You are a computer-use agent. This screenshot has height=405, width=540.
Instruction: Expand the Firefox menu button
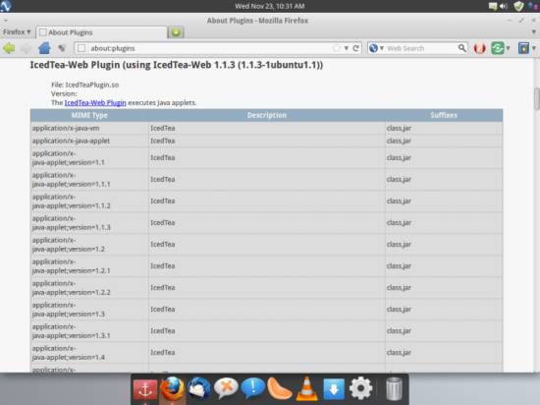(x=17, y=32)
